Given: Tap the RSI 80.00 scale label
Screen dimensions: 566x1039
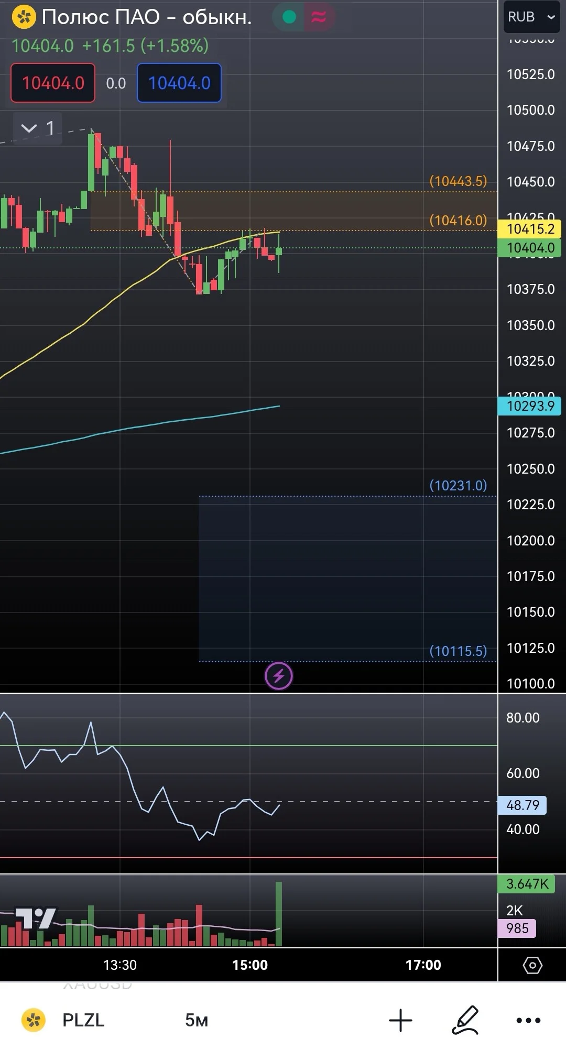Looking at the screenshot, I should coord(523,718).
